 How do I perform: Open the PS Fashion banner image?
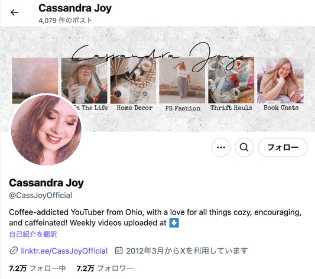[182, 80]
